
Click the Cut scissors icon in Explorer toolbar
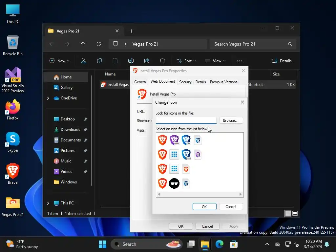coord(84,61)
